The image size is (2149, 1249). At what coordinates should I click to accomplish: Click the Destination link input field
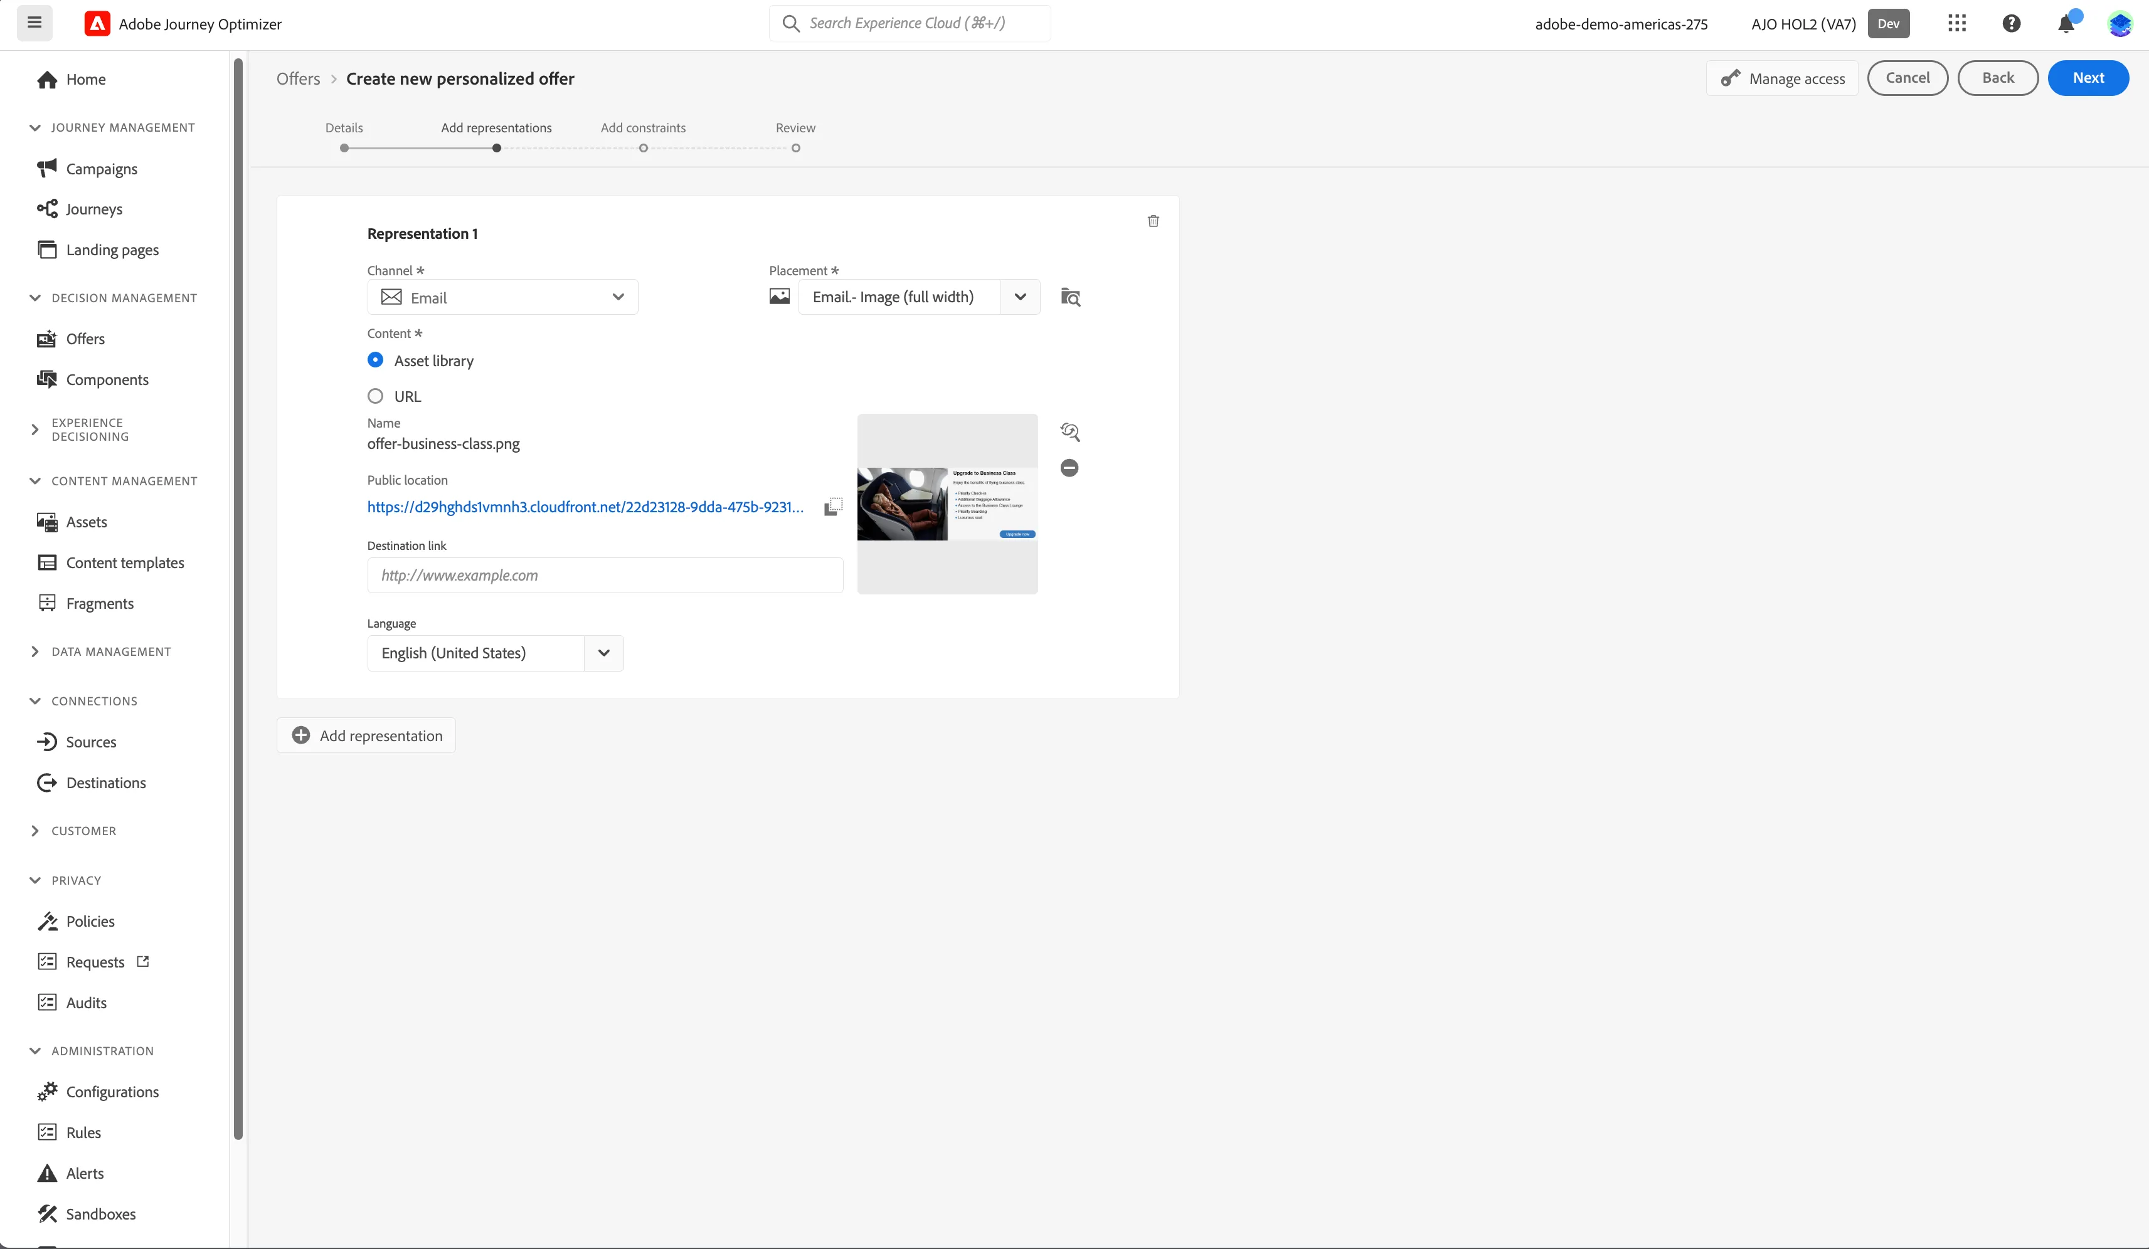pyautogui.click(x=605, y=576)
